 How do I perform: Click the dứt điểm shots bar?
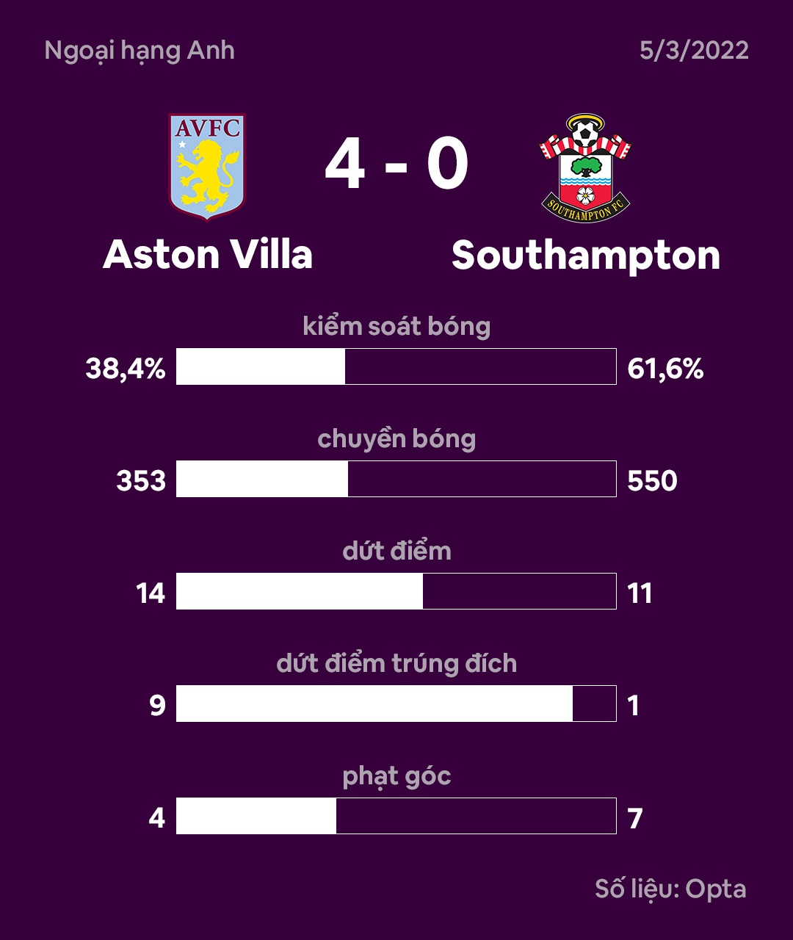click(396, 591)
